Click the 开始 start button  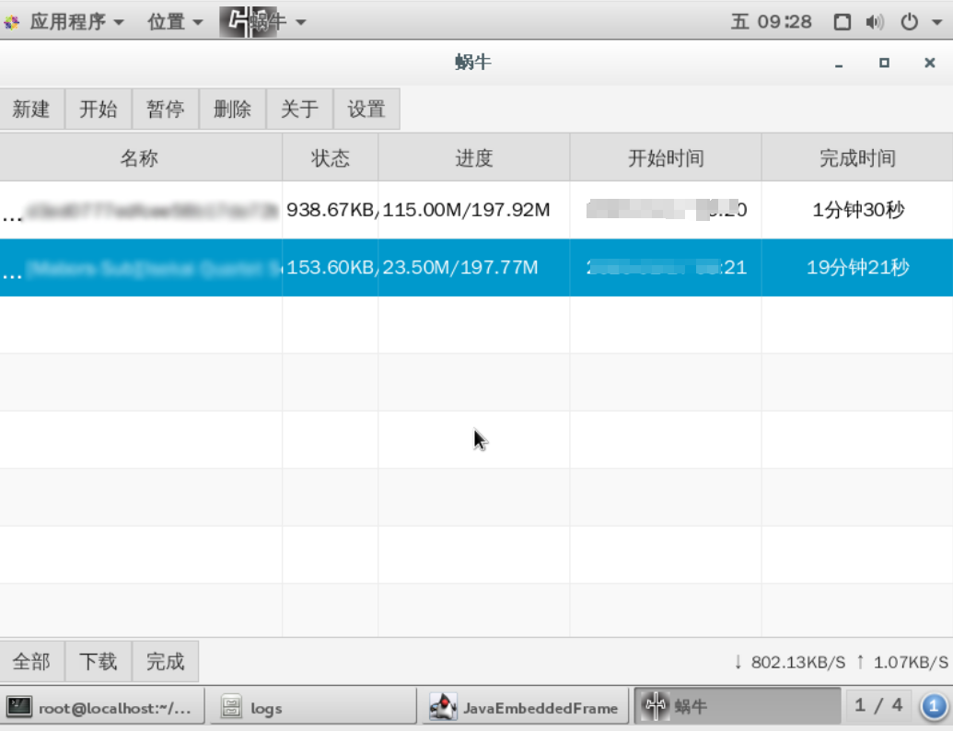[99, 109]
